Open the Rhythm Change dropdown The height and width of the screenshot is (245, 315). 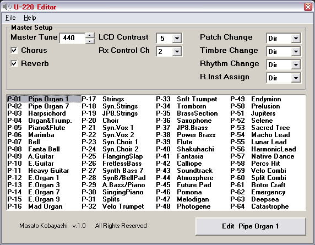click(x=296, y=64)
